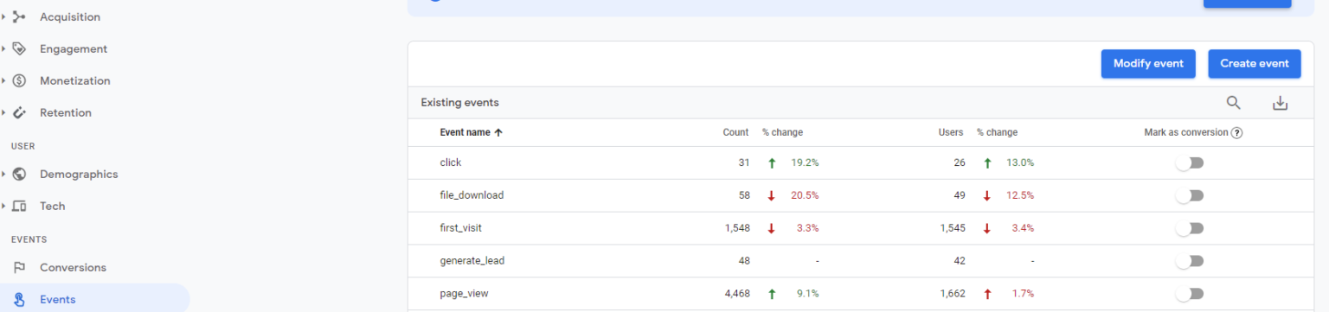
Task: Click the Monetization dollar icon
Action: 19,80
